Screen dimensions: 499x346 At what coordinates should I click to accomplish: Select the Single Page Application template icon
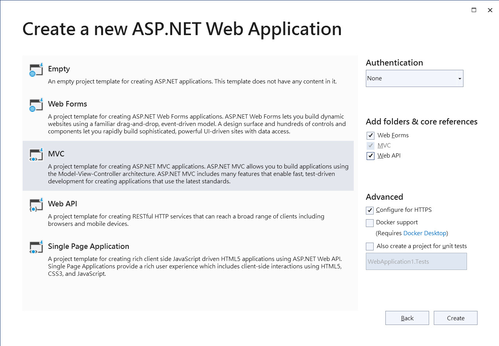point(36,247)
